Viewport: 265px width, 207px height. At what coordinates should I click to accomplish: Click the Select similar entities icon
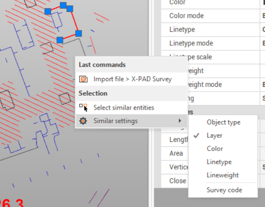tap(83, 107)
